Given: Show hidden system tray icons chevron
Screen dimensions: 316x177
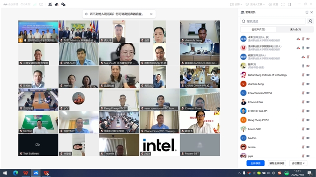Looking at the screenshot, I should (239, 173).
